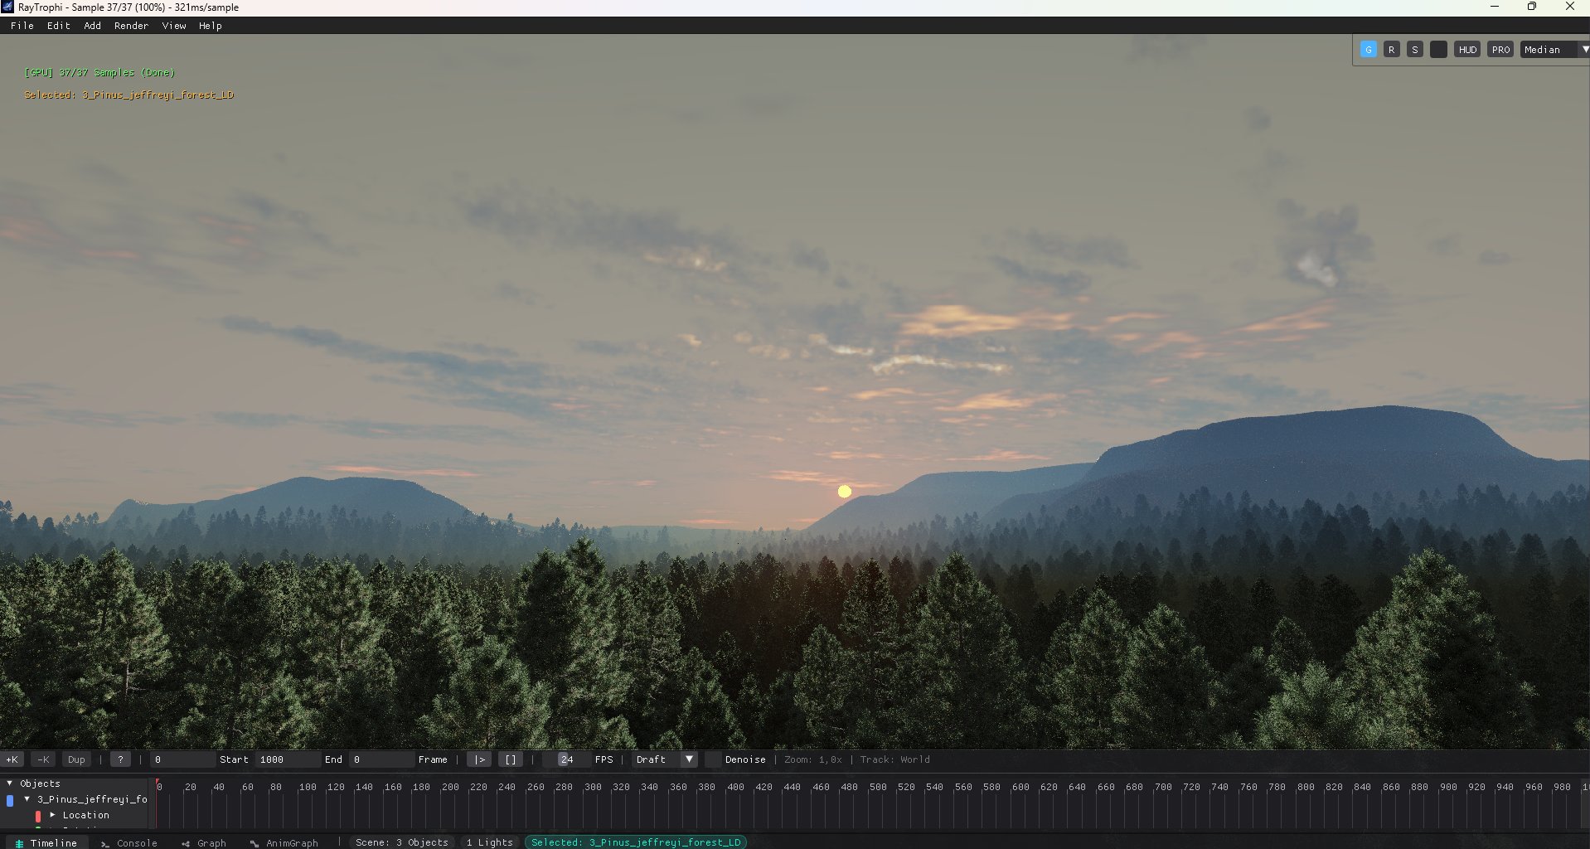Image resolution: width=1590 pixels, height=849 pixels.
Task: Open the Render menu
Action: point(130,26)
